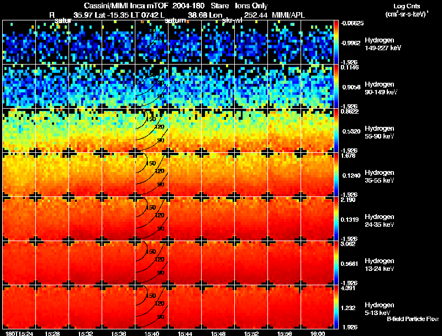Click the colorbar value 4.391
442x336 pixels.
click(x=348, y=289)
